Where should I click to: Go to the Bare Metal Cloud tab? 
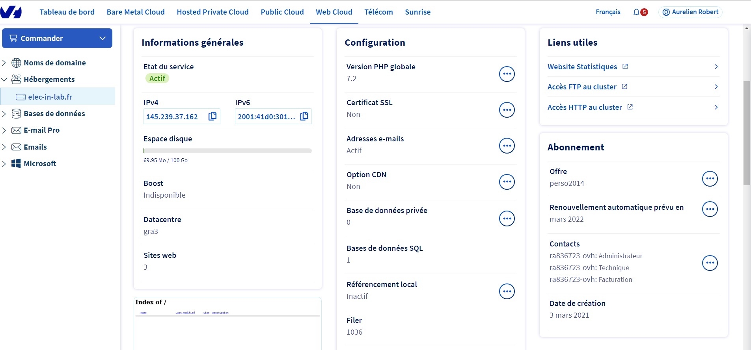tap(136, 12)
